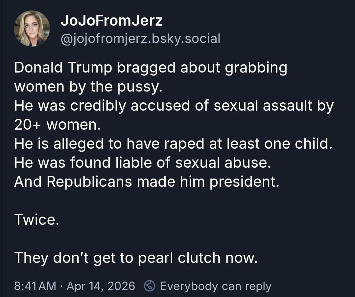The height and width of the screenshot is (297, 355).
Task: Open the JoJoFromJerz profile avatar
Action: (x=32, y=29)
